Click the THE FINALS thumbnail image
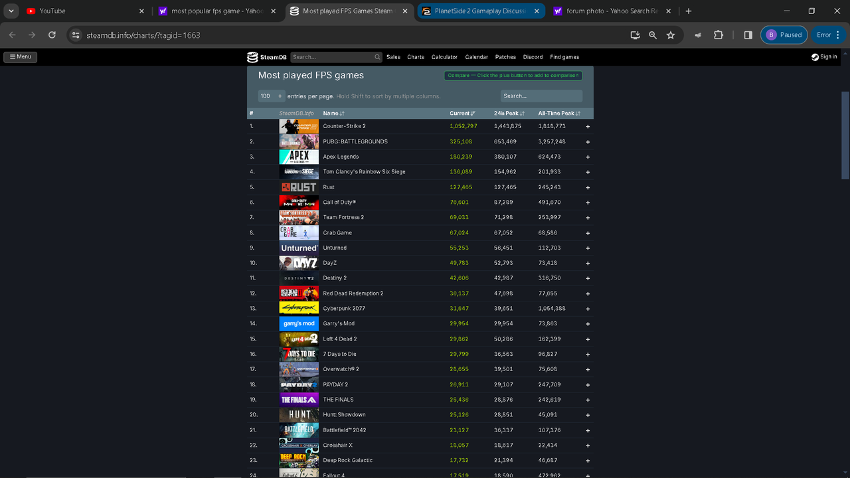The height and width of the screenshot is (478, 850). click(x=299, y=400)
